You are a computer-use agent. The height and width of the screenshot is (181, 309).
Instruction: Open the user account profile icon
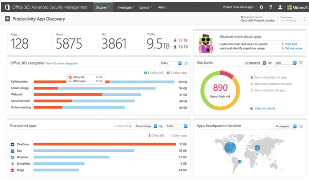coord(280,7)
